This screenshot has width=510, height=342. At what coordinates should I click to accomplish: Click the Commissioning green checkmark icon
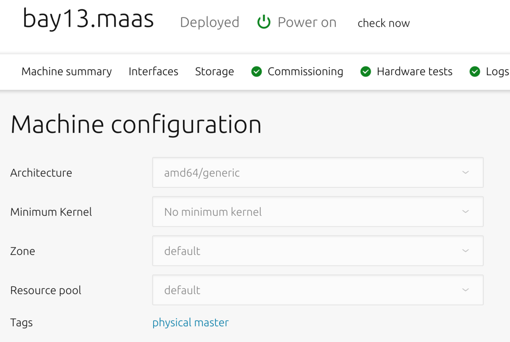256,72
